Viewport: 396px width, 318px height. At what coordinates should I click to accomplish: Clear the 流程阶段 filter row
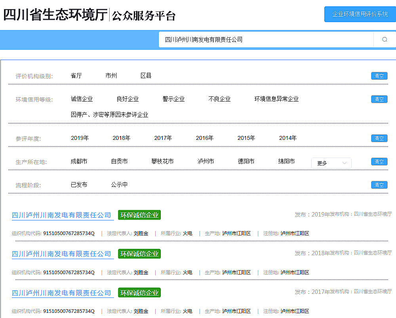379,185
